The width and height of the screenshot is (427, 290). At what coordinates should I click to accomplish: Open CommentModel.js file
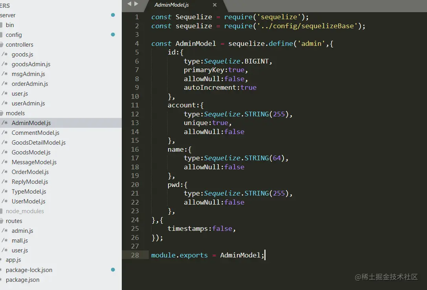[x=35, y=132]
